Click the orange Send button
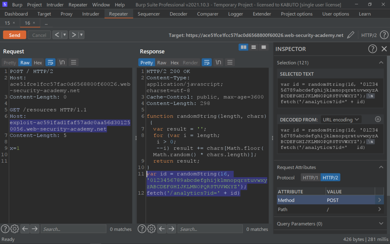The width and height of the screenshot is (390, 244). click(x=15, y=35)
